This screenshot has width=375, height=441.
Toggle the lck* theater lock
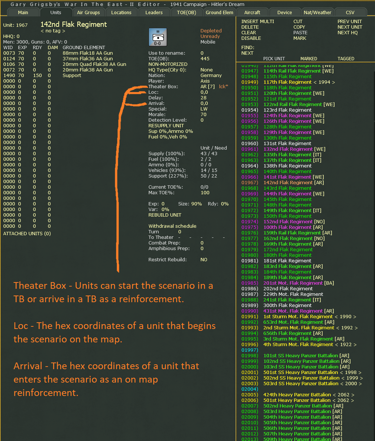[x=224, y=87]
